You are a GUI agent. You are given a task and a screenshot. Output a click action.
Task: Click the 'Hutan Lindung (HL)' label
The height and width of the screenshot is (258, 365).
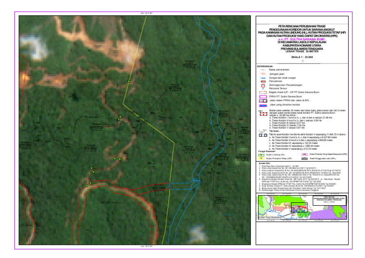coord(275,155)
